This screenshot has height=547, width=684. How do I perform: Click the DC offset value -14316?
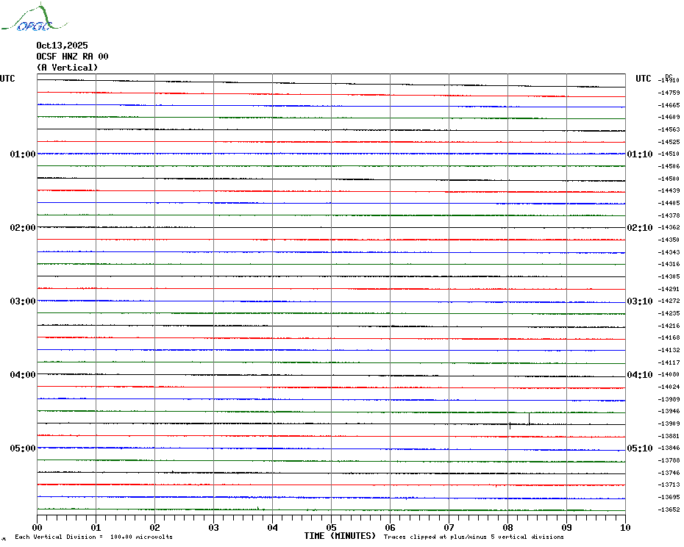[669, 265]
